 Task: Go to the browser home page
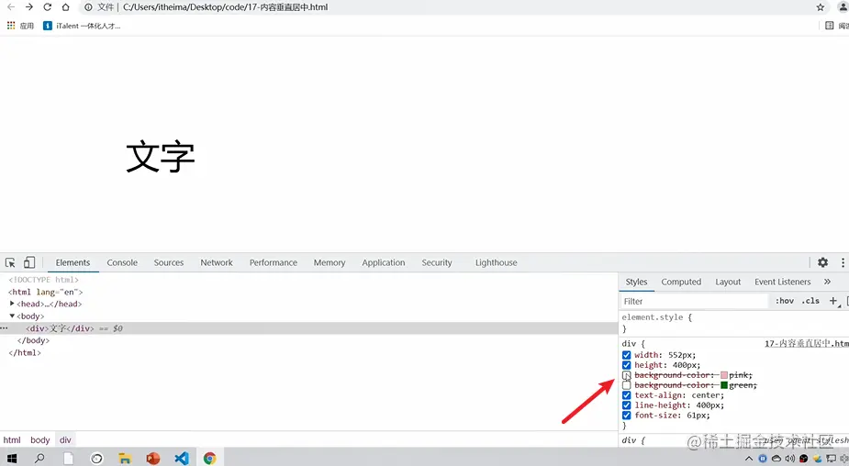tap(65, 7)
